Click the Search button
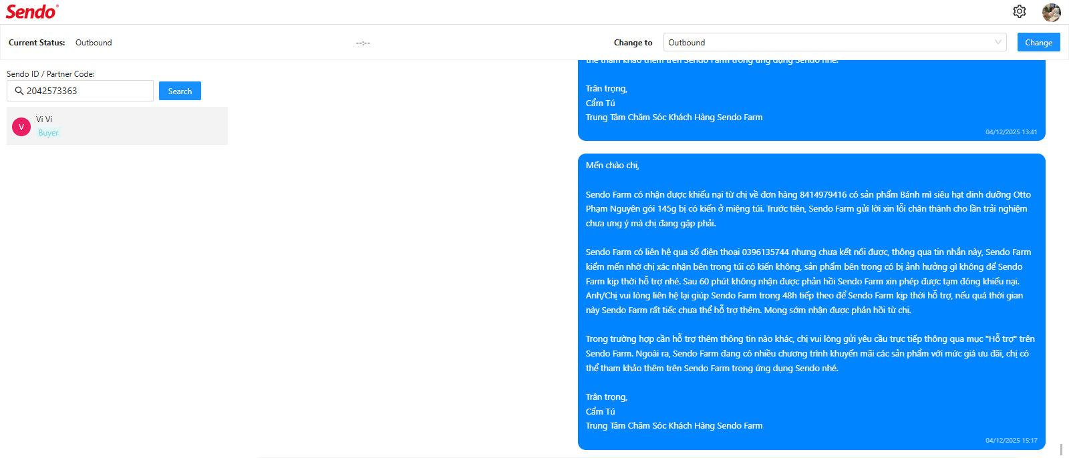1069x458 pixels. click(x=180, y=91)
